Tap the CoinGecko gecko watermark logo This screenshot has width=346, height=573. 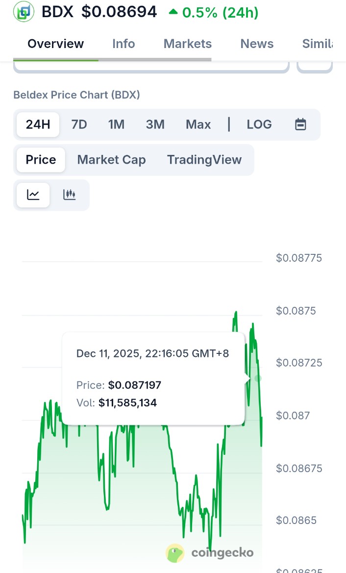point(175,553)
